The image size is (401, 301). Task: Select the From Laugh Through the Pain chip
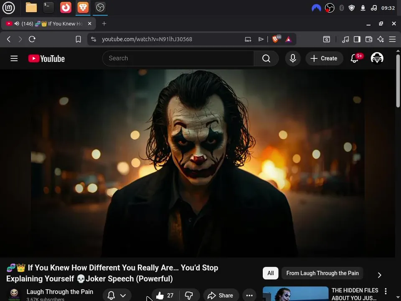pos(322,273)
